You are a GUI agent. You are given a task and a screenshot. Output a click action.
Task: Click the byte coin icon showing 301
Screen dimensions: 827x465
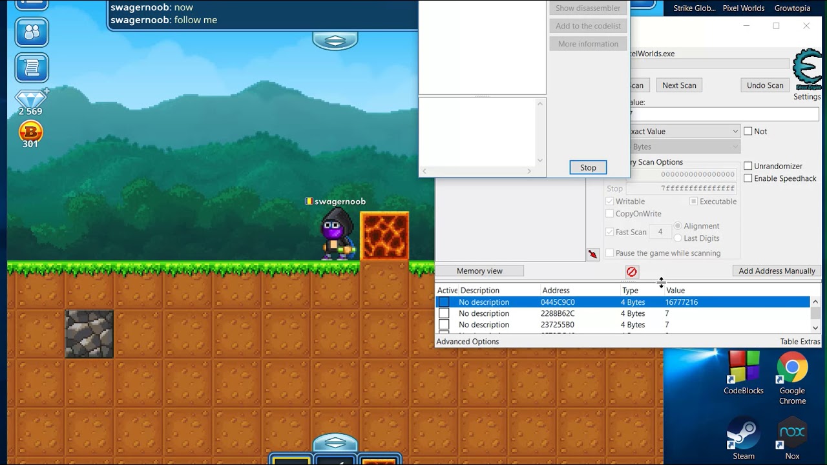point(30,131)
